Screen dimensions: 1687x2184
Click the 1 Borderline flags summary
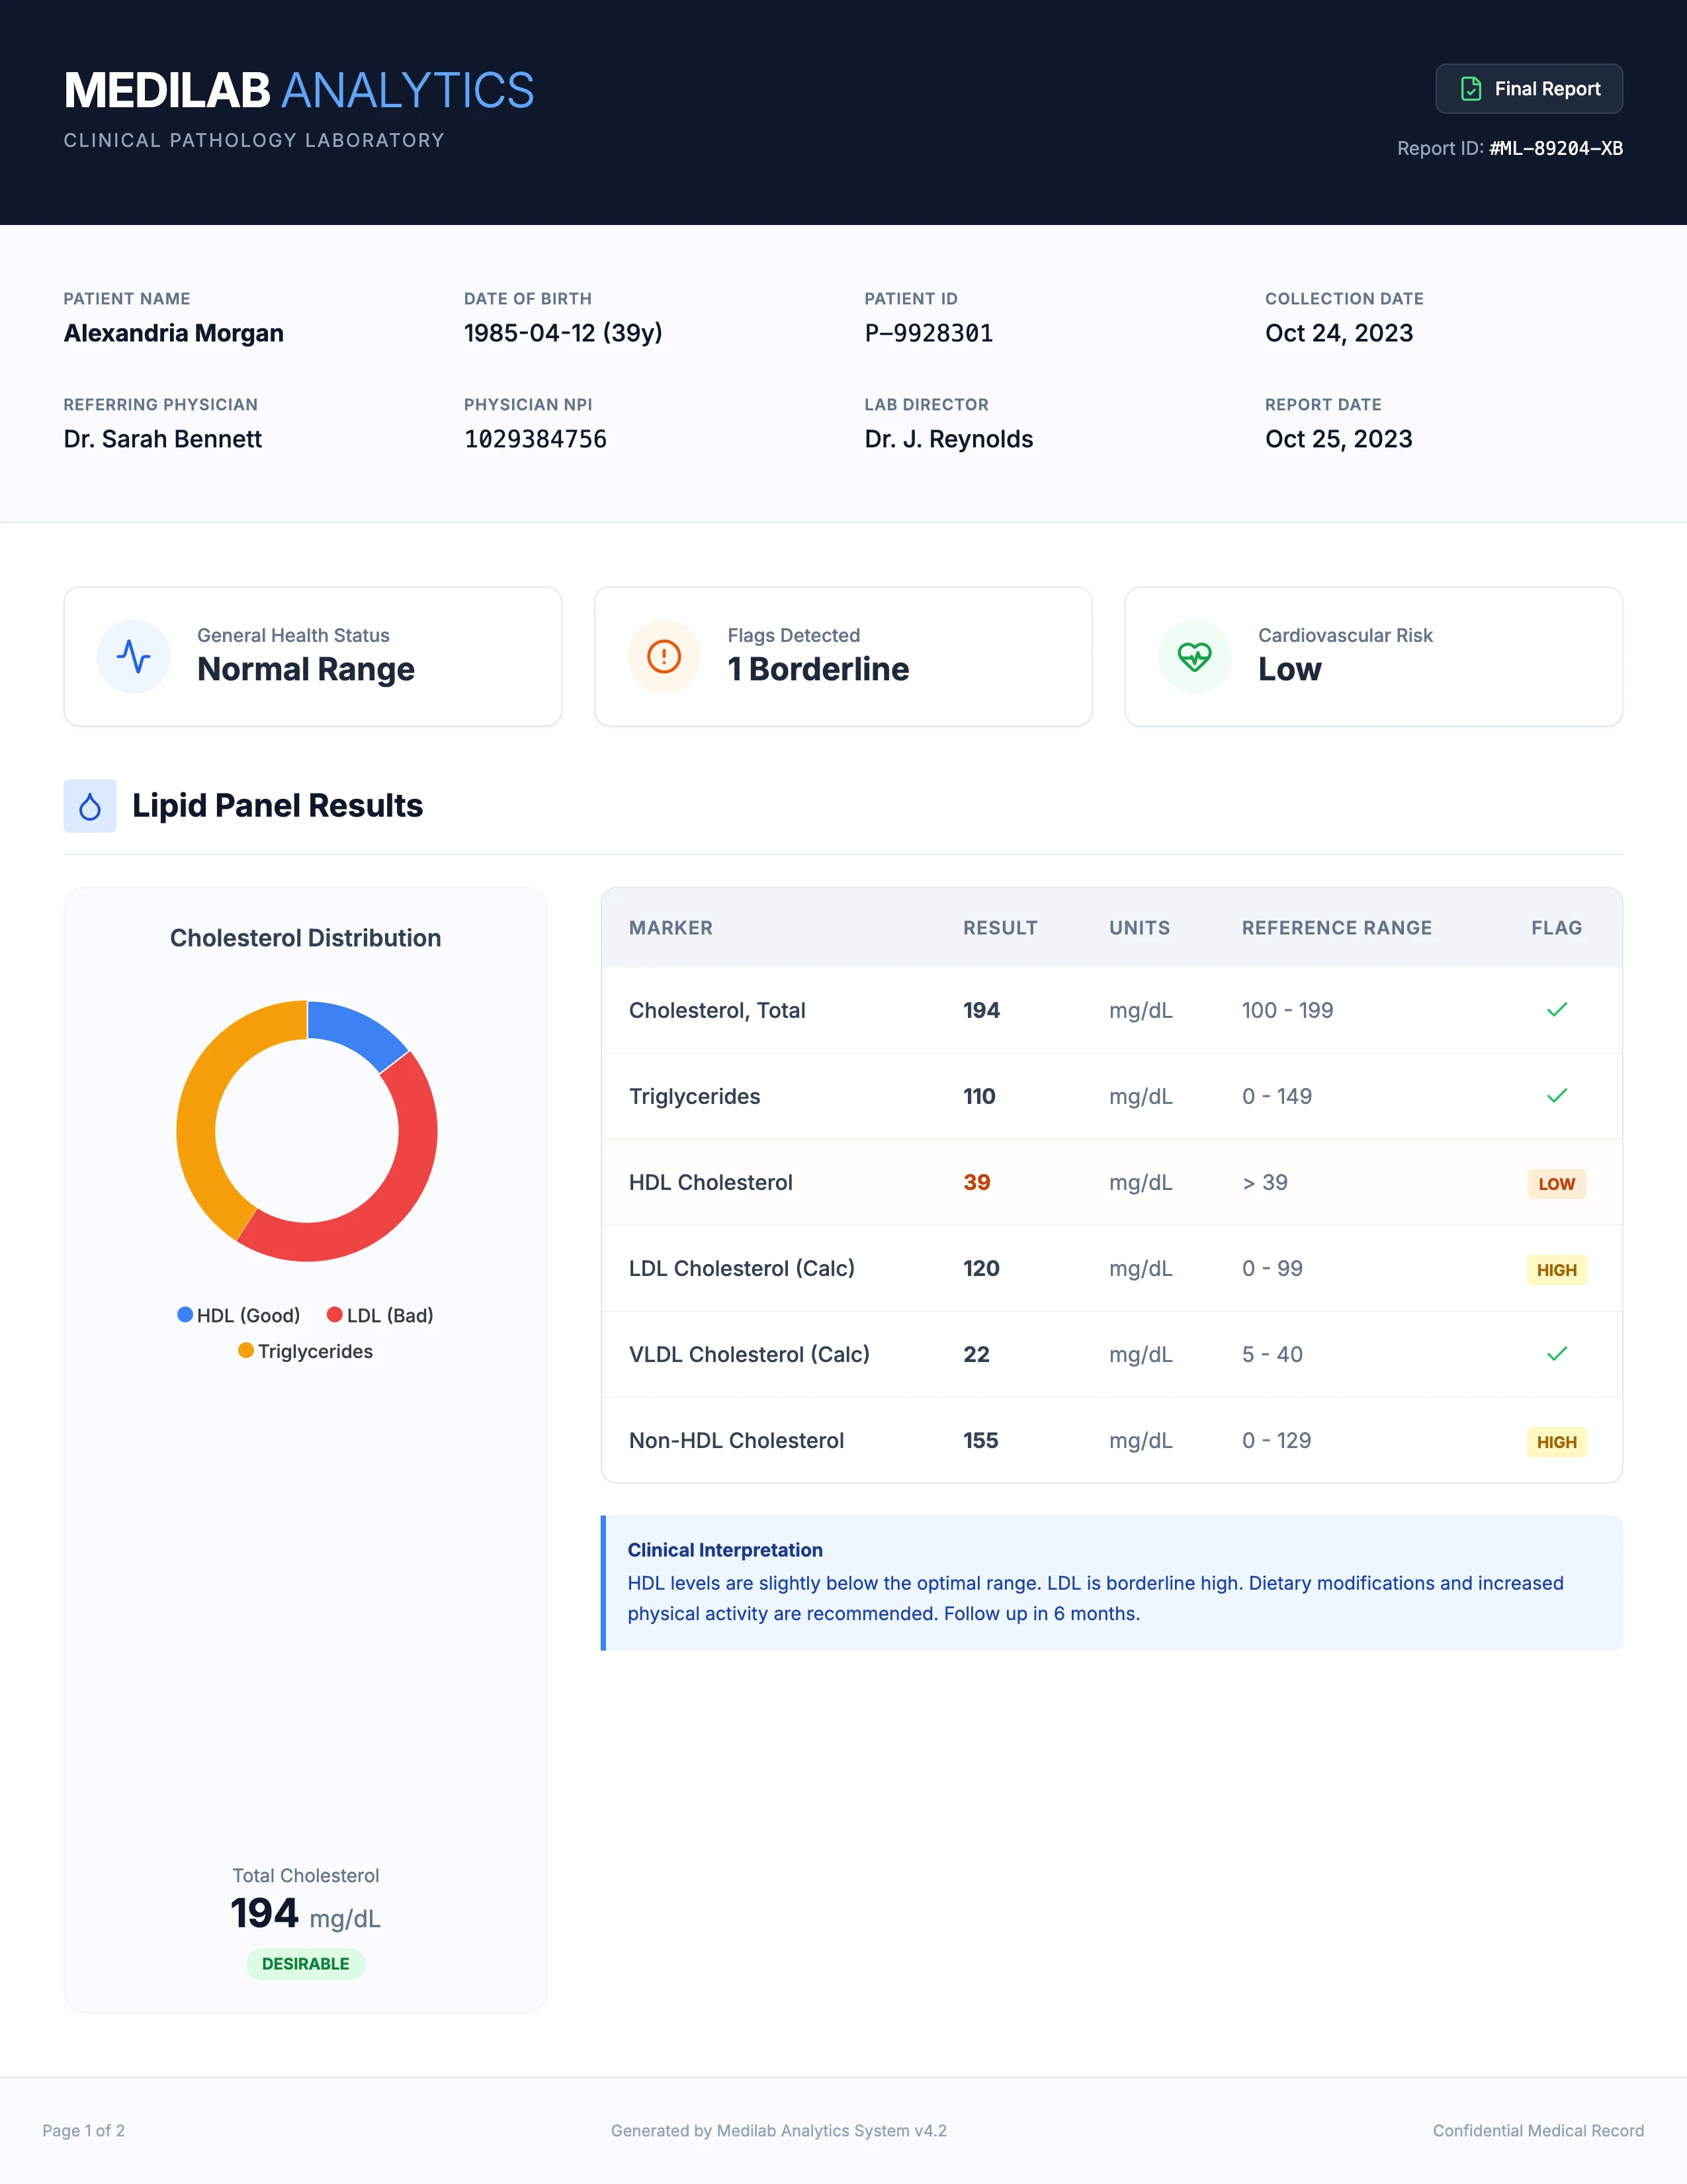click(x=818, y=669)
